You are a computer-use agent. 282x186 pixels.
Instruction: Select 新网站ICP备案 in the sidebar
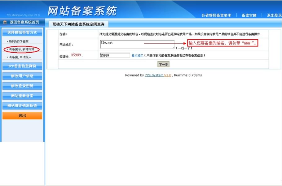coord(19,41)
